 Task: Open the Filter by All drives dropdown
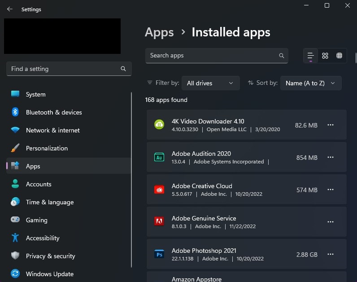point(211,83)
